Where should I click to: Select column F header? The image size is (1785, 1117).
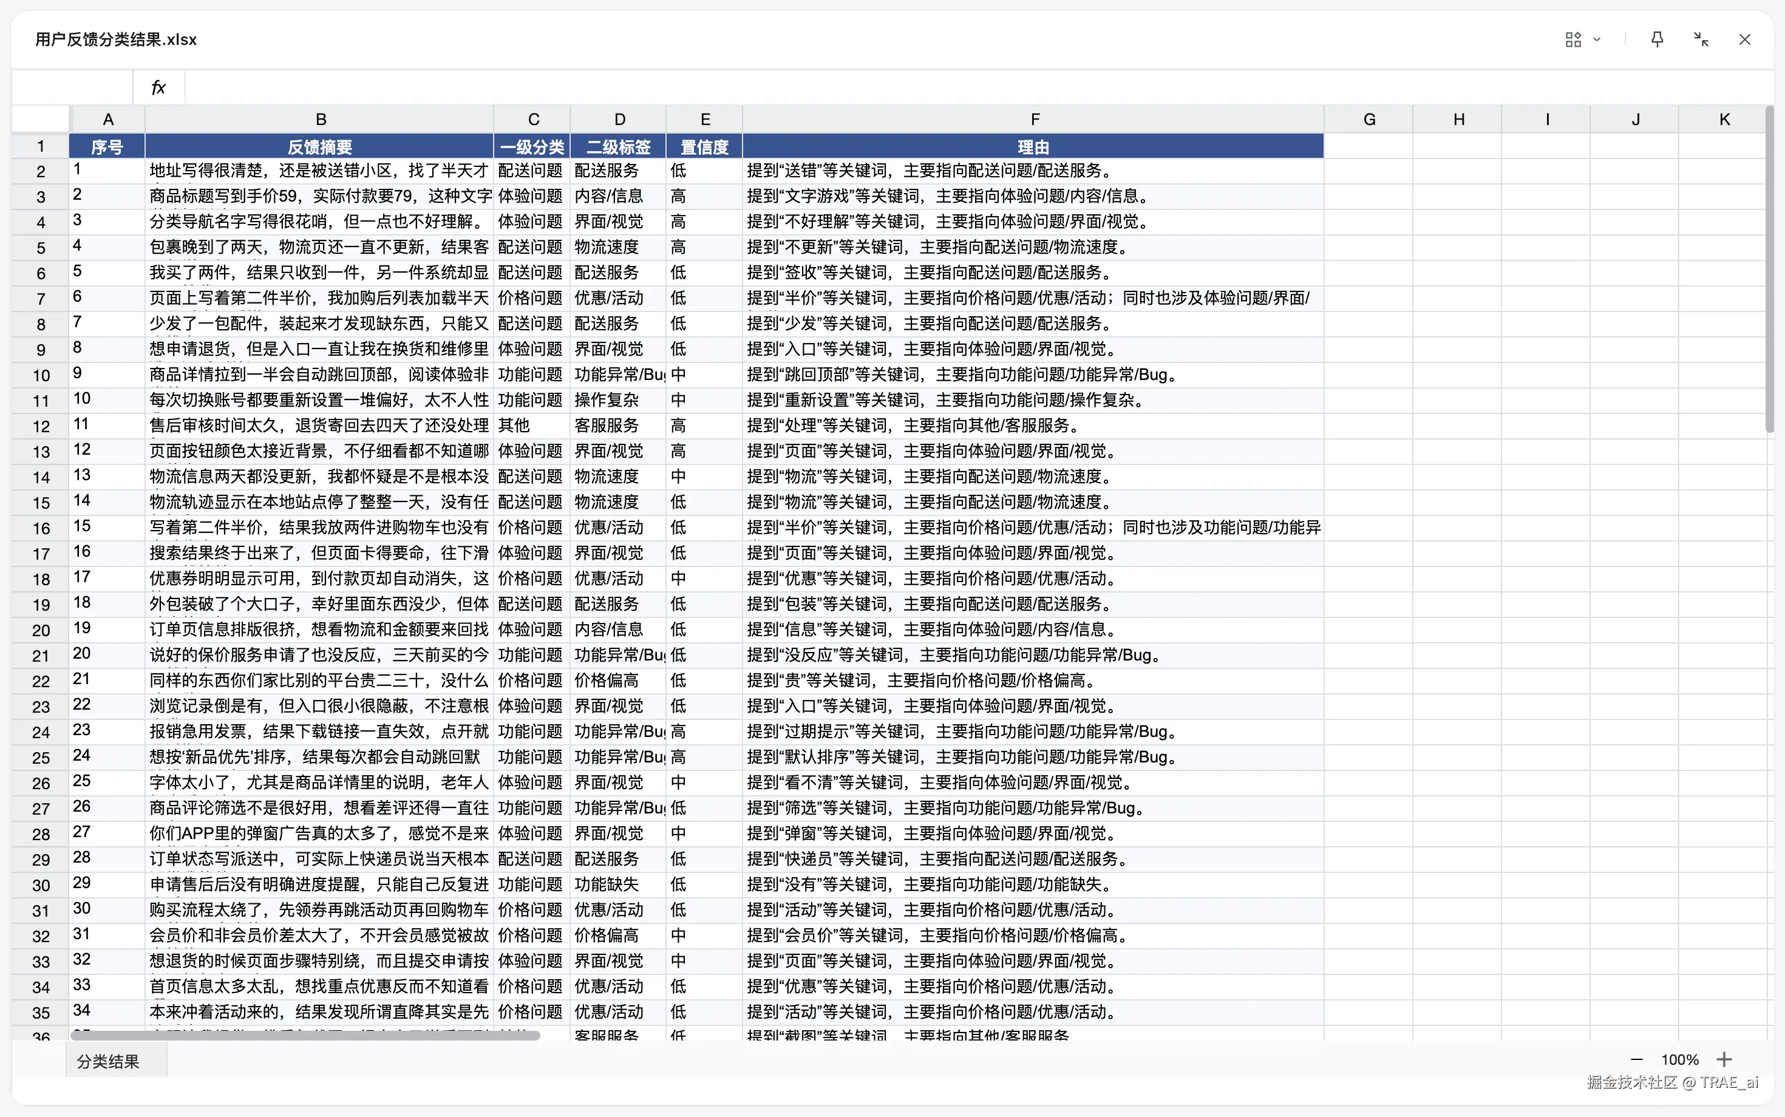click(x=1033, y=120)
